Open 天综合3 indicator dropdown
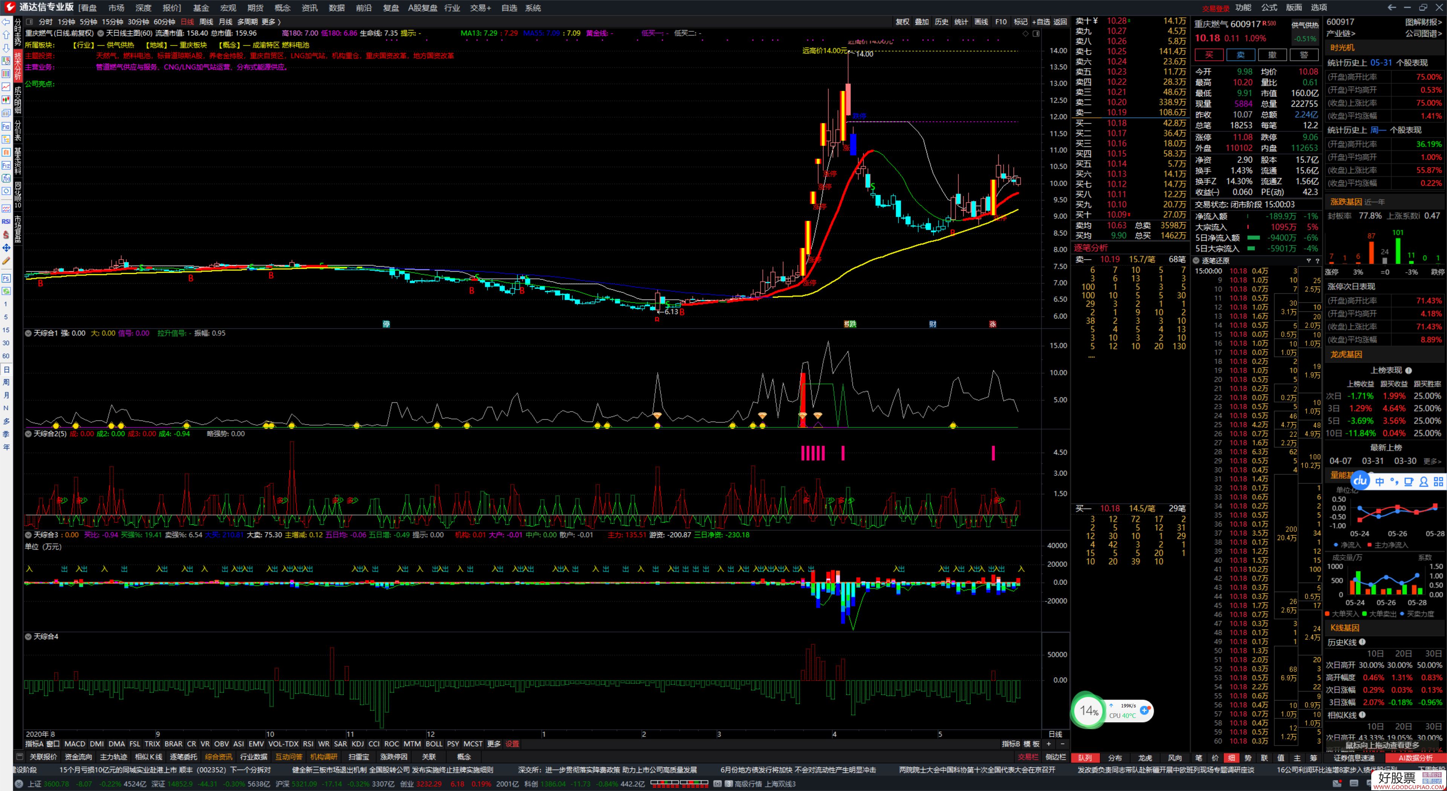1447x791 pixels. click(x=28, y=535)
